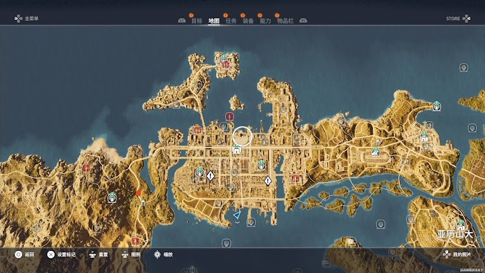Click the L1 previous-tab bumper icon

pyautogui.click(x=182, y=21)
